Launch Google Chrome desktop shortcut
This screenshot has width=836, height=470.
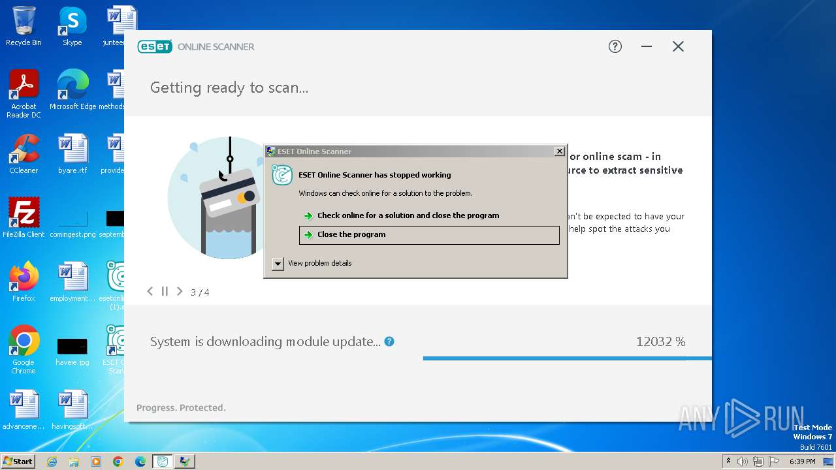pyautogui.click(x=24, y=350)
